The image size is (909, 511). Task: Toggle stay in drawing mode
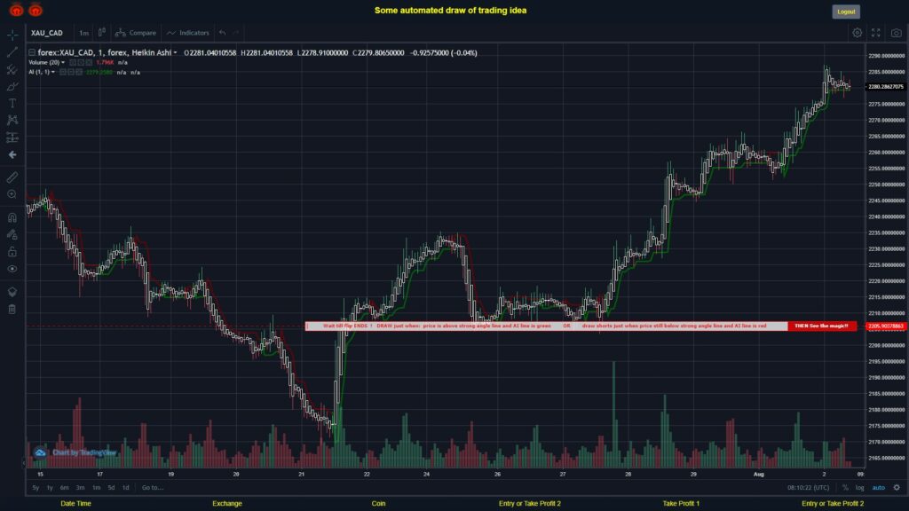tap(12, 234)
